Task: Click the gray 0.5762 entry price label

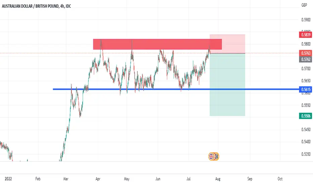Action: pyautogui.click(x=306, y=59)
